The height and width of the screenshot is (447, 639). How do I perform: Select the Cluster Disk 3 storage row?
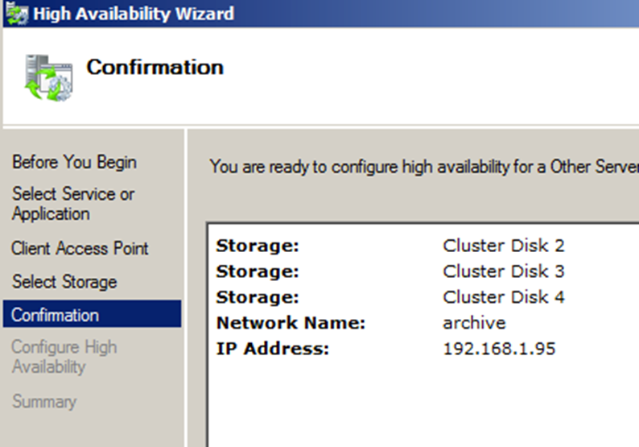coord(423,271)
